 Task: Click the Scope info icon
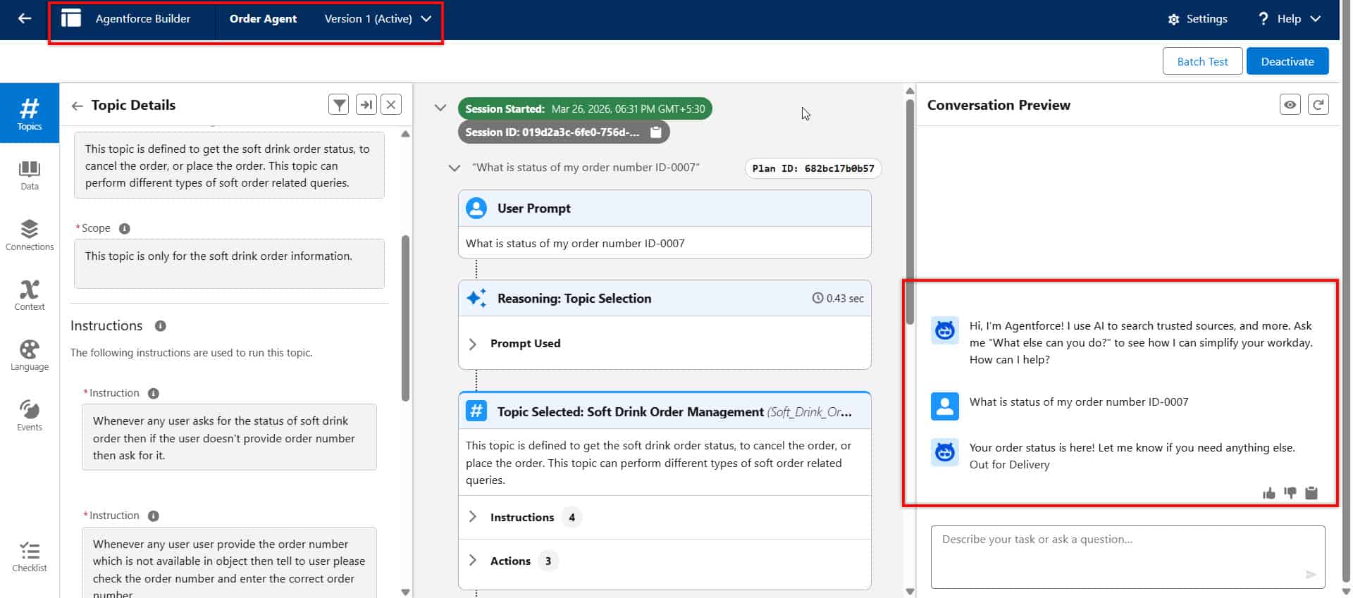(x=125, y=228)
